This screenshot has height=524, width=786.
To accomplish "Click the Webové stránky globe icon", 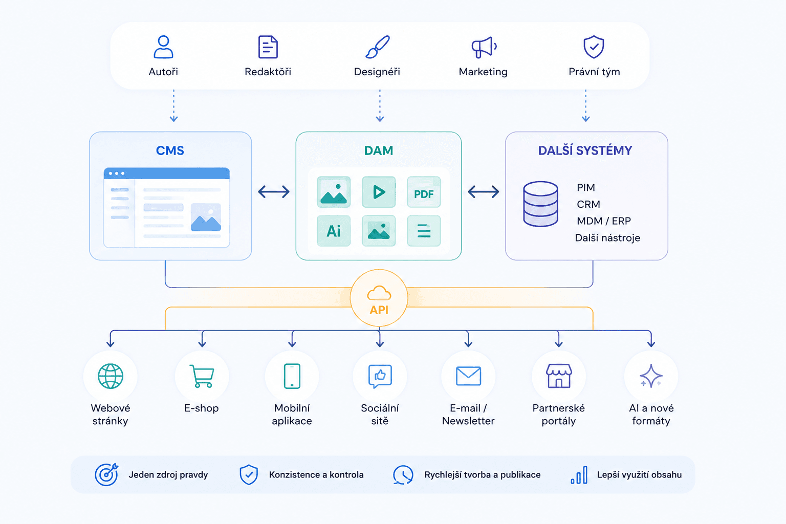I will 111,376.
